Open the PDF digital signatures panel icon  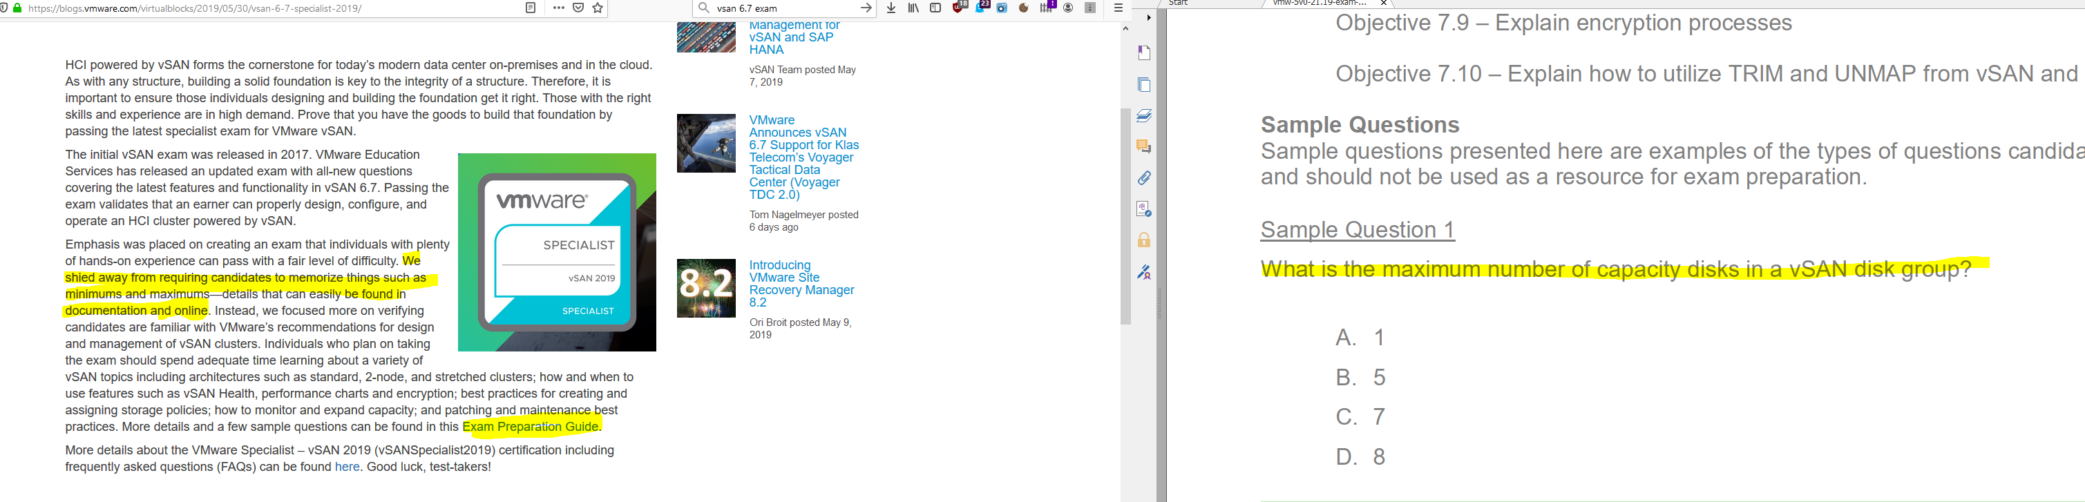[x=1143, y=209]
